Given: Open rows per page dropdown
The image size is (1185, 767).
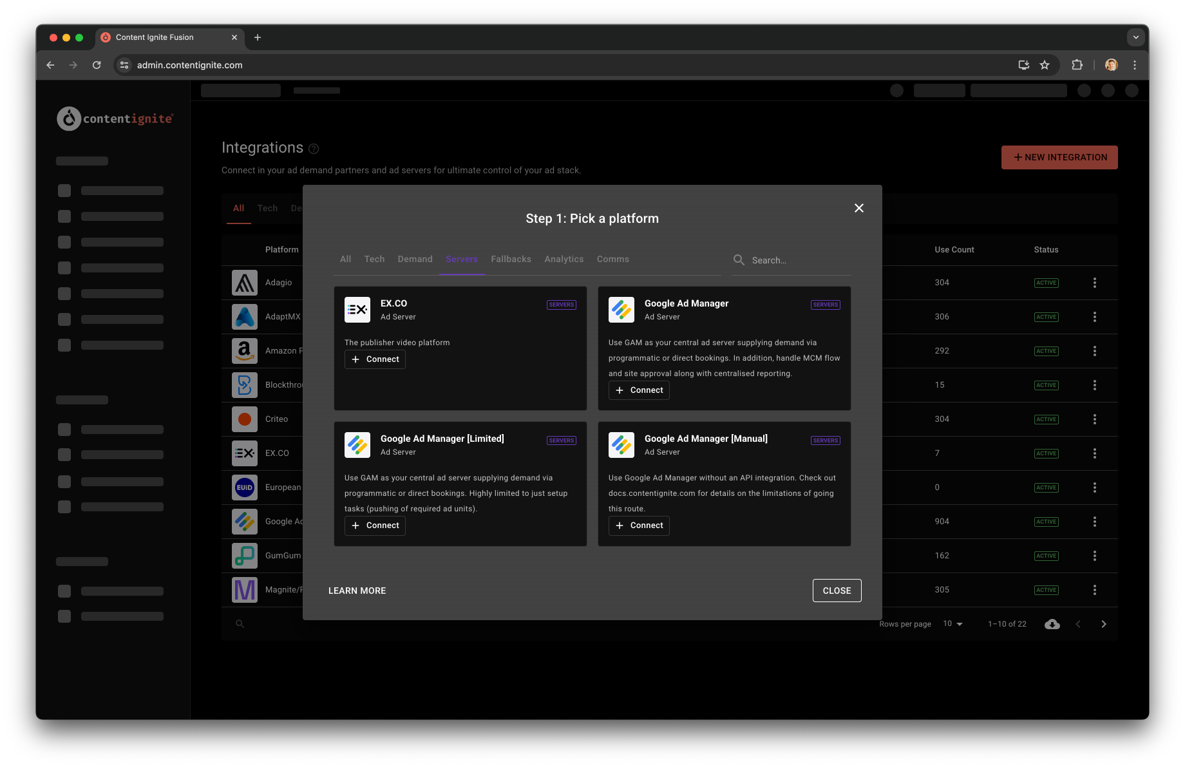Looking at the screenshot, I should (x=953, y=624).
